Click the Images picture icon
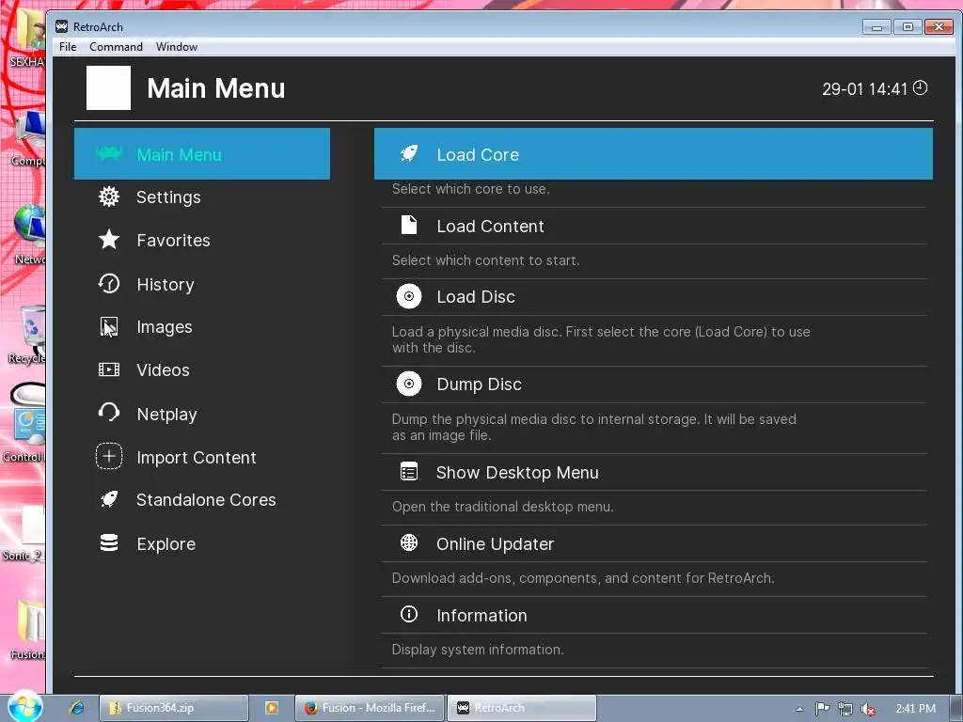The height and width of the screenshot is (722, 963). point(109,326)
